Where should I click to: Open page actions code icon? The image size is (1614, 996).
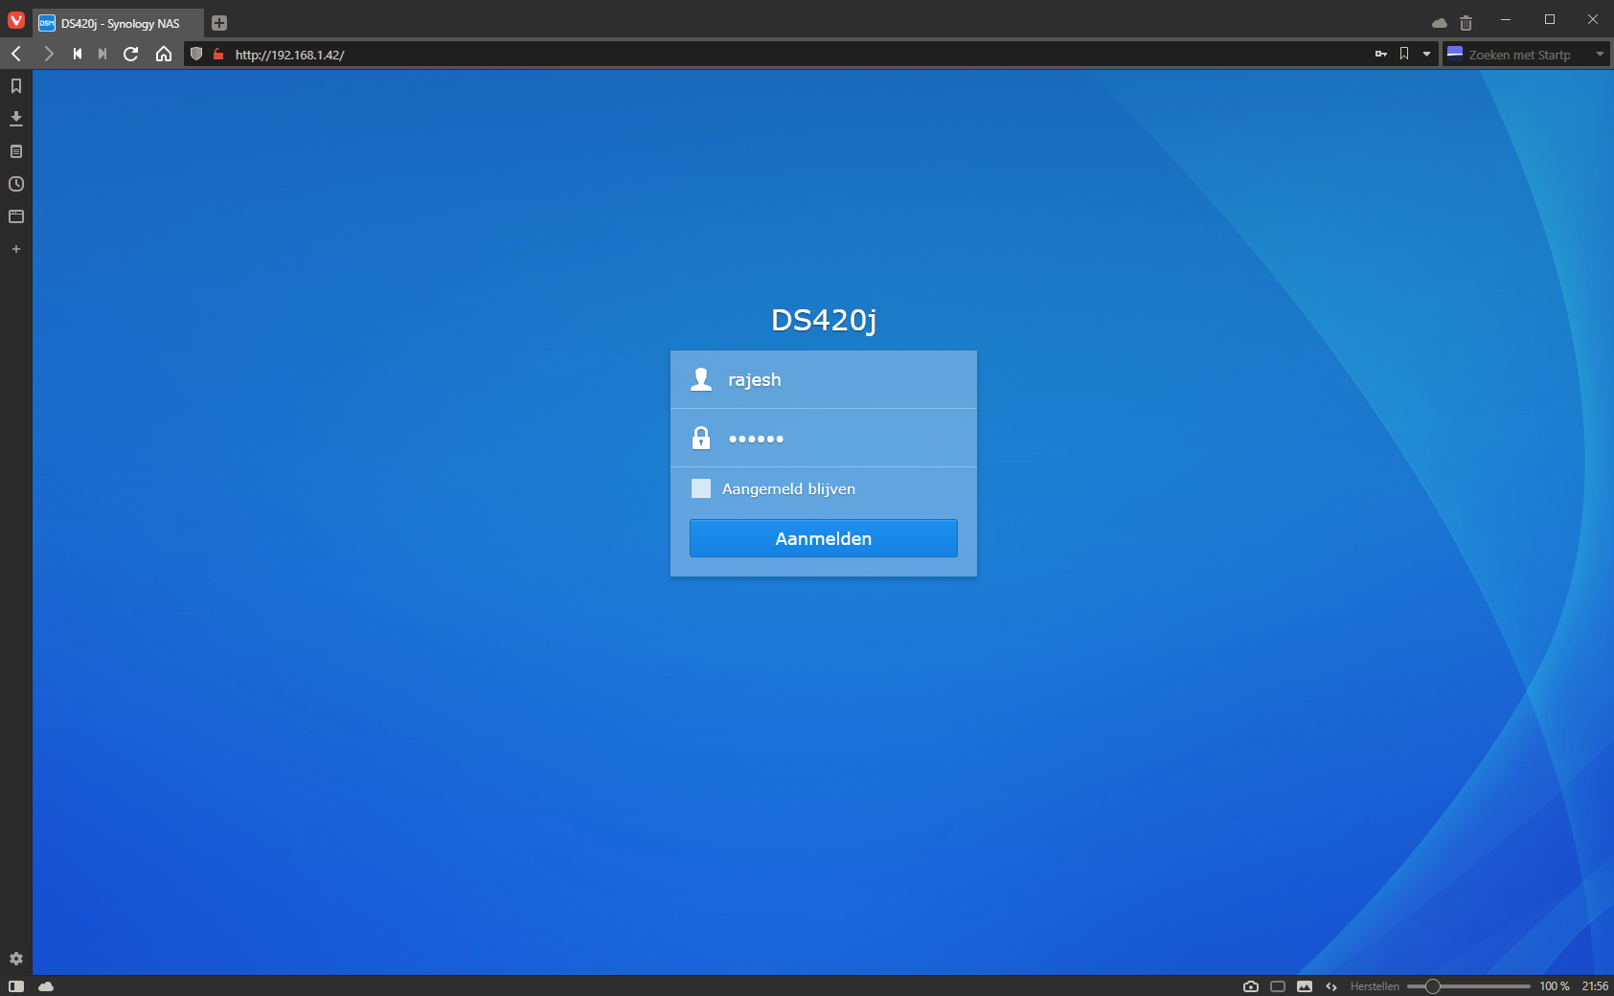1331,985
